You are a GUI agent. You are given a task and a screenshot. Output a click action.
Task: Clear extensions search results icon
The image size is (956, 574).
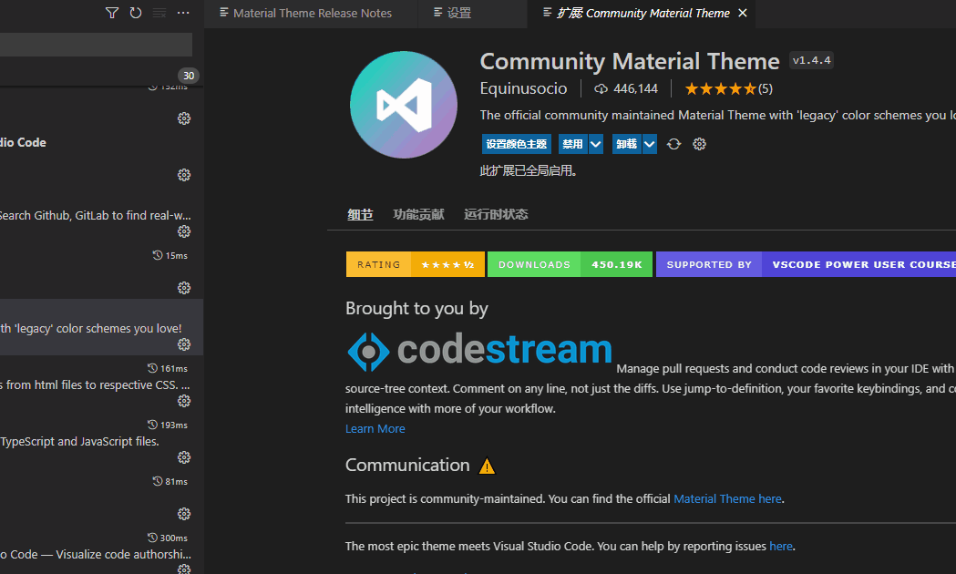click(x=159, y=13)
